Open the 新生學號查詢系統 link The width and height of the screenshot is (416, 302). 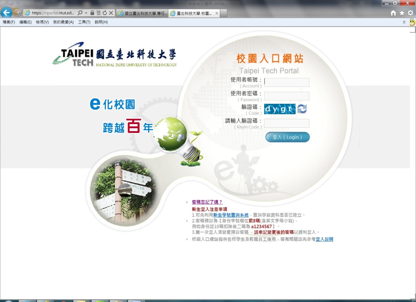pos(231,215)
